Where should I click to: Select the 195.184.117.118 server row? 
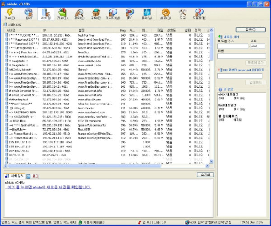pos(107,142)
